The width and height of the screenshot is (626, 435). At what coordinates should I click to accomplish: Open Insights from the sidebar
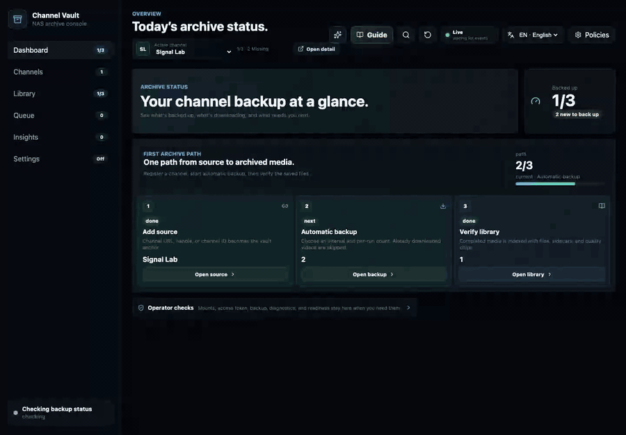pos(59,137)
